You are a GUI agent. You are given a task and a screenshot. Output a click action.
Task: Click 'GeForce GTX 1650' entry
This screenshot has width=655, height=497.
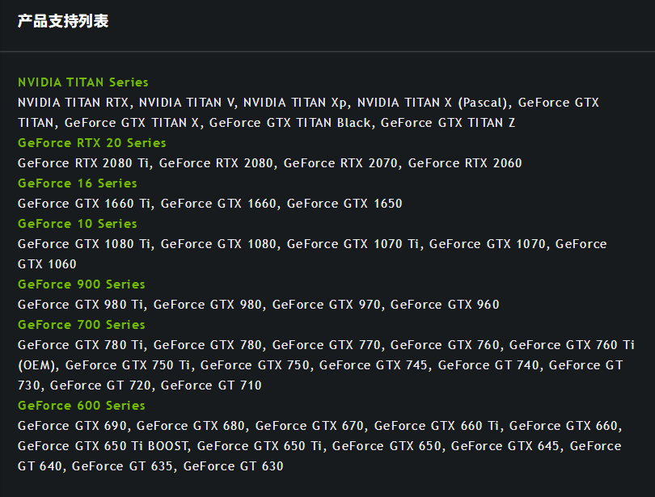pyautogui.click(x=344, y=204)
